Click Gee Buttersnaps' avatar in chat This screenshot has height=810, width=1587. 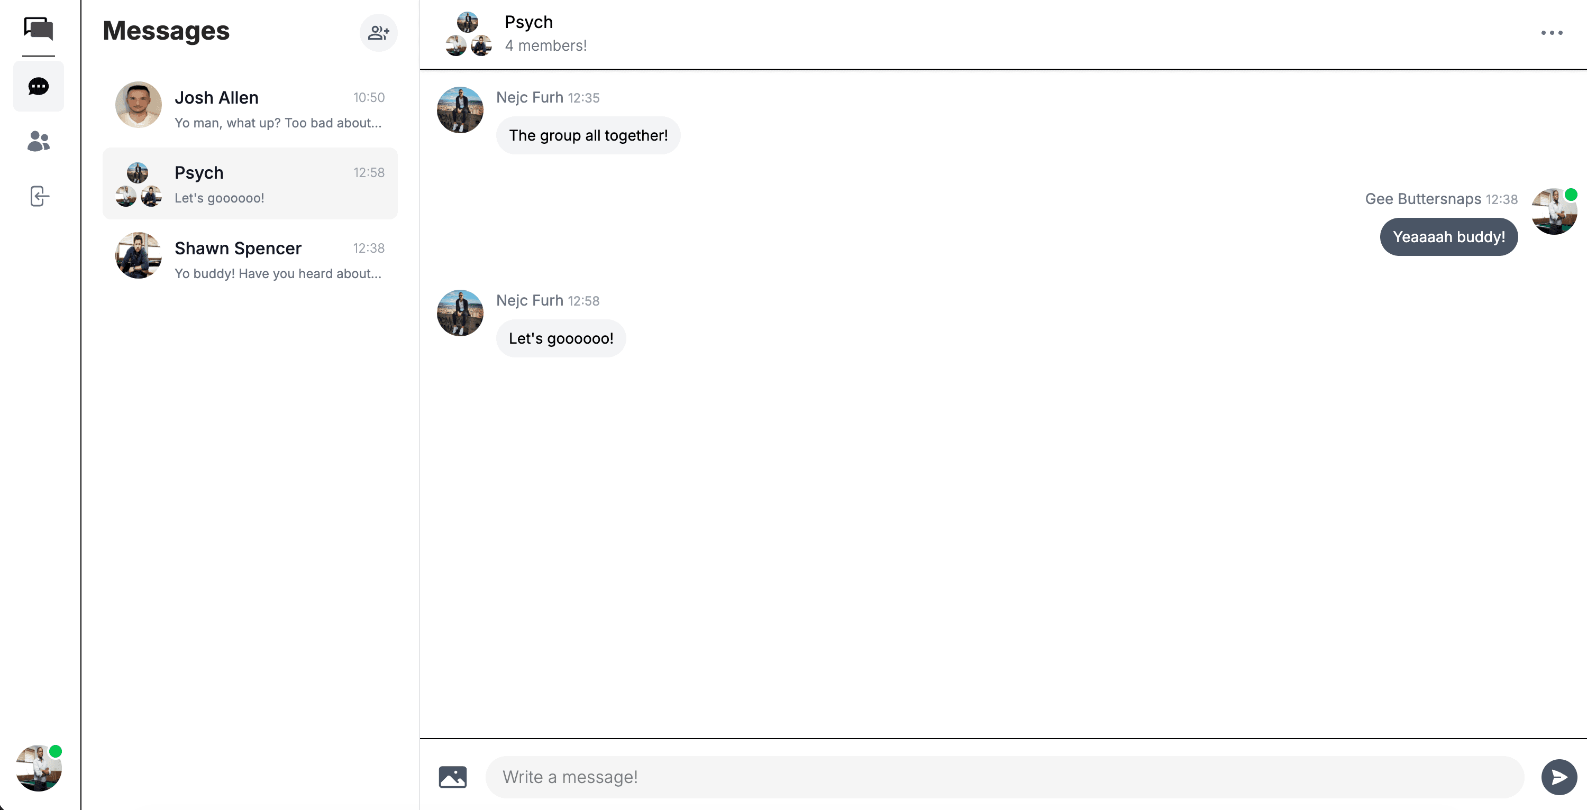pos(1554,211)
